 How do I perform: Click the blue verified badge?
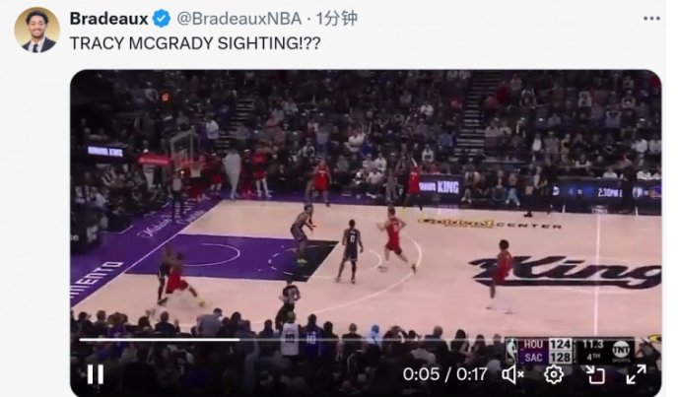coord(162,19)
